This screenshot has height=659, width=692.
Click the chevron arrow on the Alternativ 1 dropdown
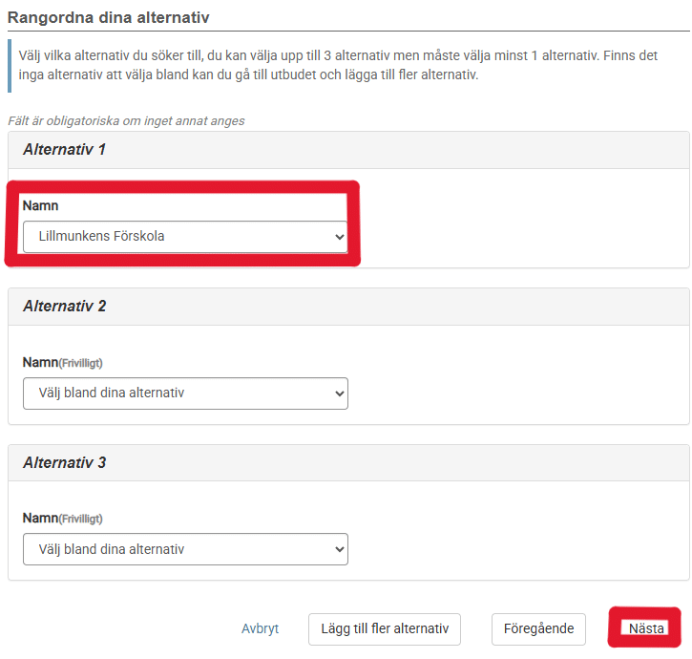click(x=340, y=237)
